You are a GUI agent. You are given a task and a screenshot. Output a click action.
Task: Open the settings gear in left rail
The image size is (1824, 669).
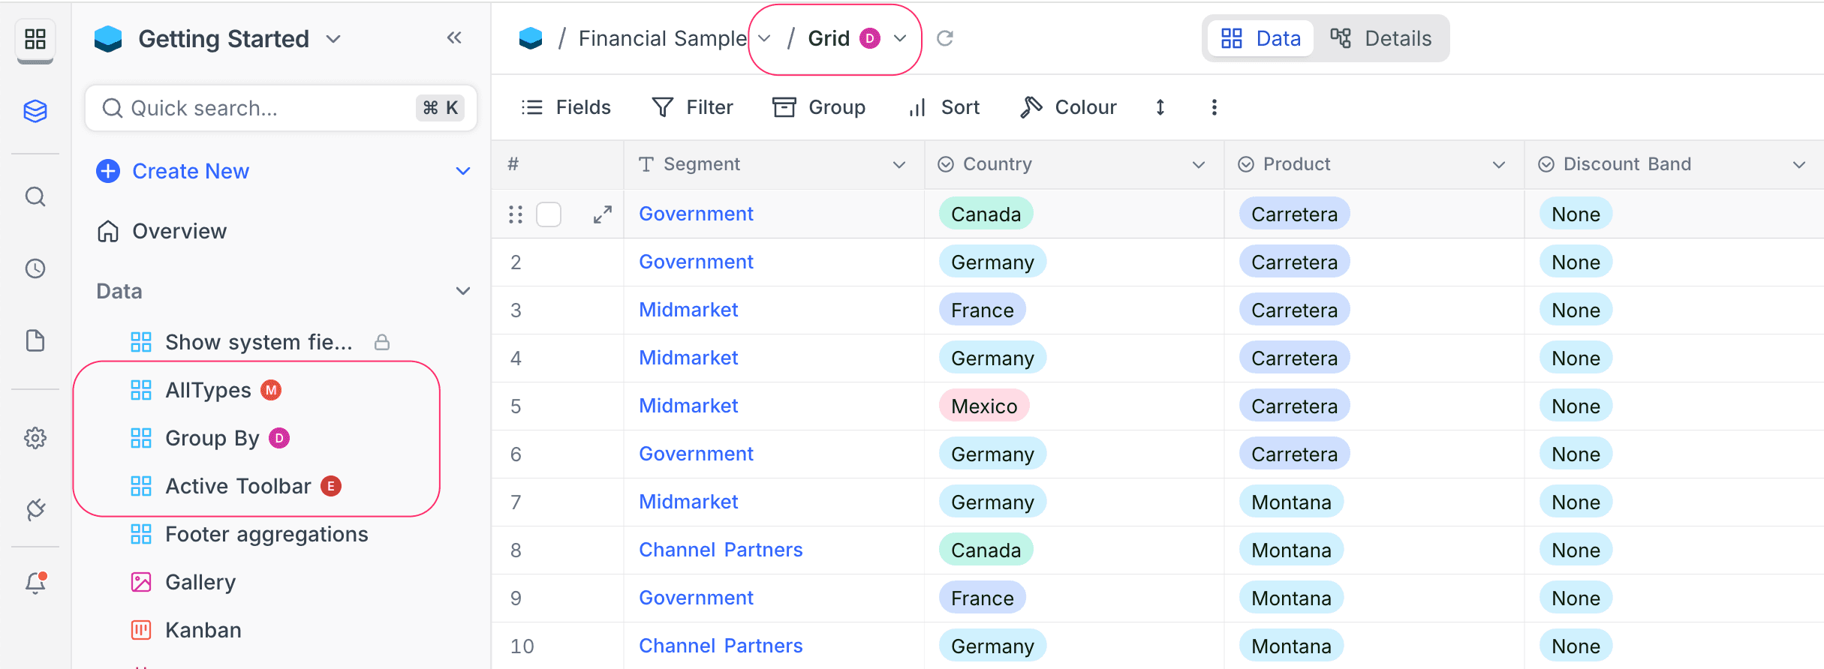pos(35,438)
